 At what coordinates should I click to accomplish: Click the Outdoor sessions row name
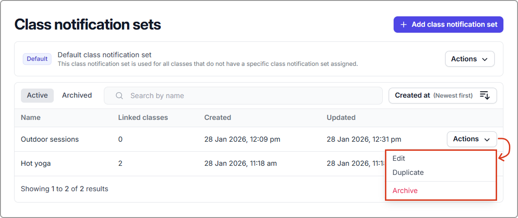pos(50,139)
